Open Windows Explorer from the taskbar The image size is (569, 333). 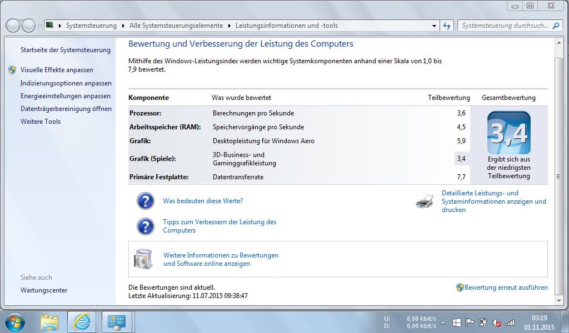pos(49,322)
